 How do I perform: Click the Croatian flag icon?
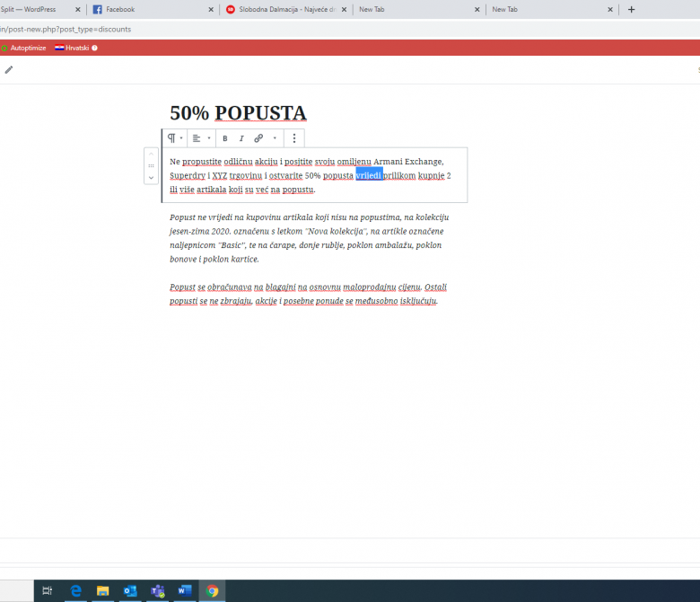(59, 48)
